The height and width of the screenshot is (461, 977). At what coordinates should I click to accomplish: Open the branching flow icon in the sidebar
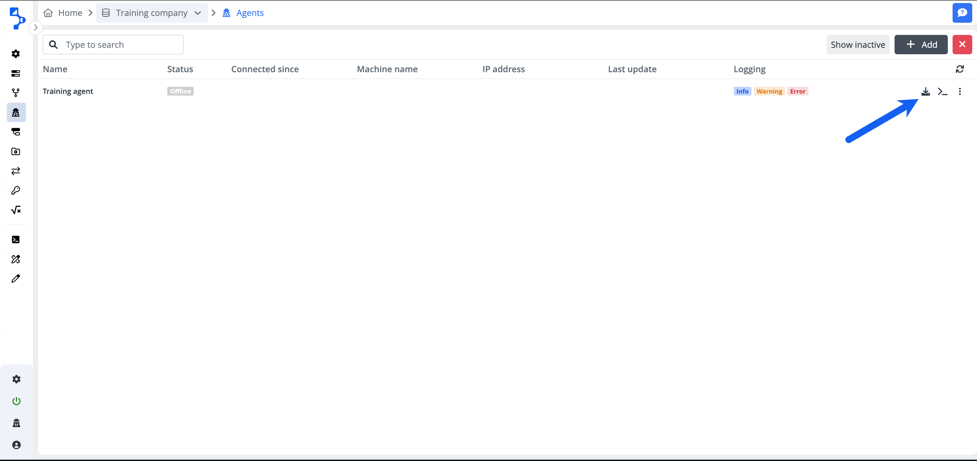(16, 93)
